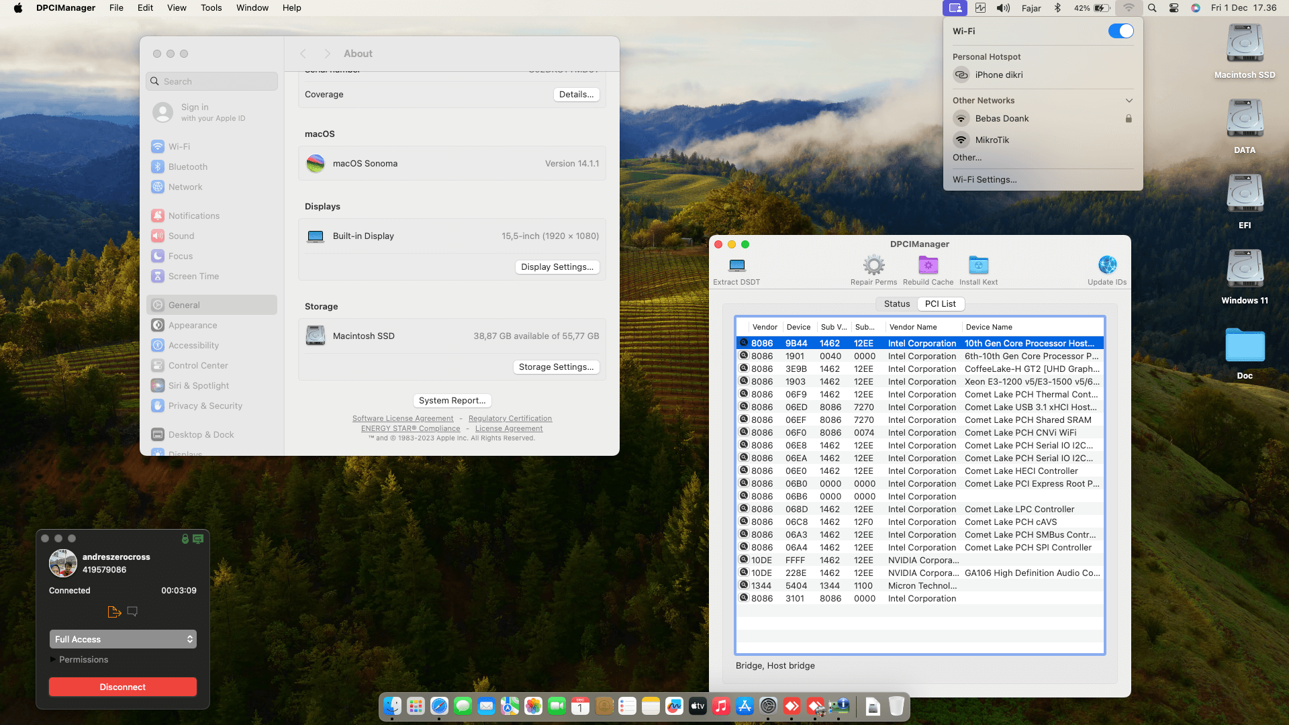Expand the Permissions disclosure triangle
1289x725 pixels.
(x=53, y=659)
